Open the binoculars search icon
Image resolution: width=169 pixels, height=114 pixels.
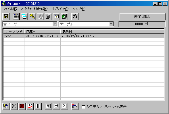point(75,17)
